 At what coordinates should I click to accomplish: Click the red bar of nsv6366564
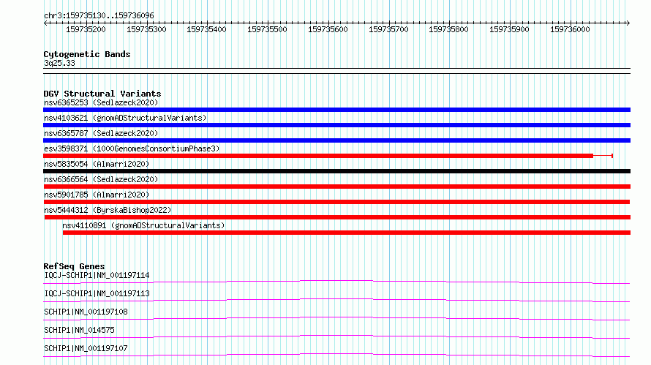pyautogui.click(x=336, y=187)
